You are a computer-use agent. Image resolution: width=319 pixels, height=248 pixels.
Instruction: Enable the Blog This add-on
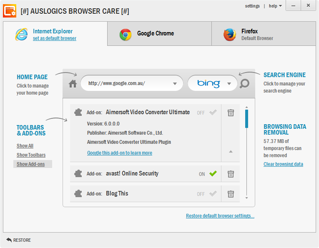point(213,193)
